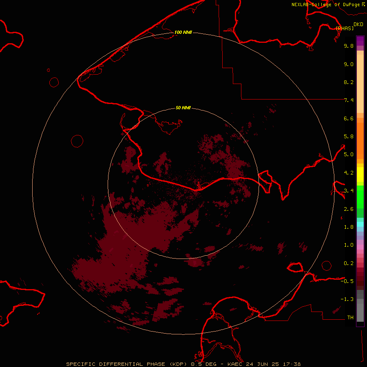Pick the large peach color bar segment
The image size is (367, 367).
click(360, 84)
